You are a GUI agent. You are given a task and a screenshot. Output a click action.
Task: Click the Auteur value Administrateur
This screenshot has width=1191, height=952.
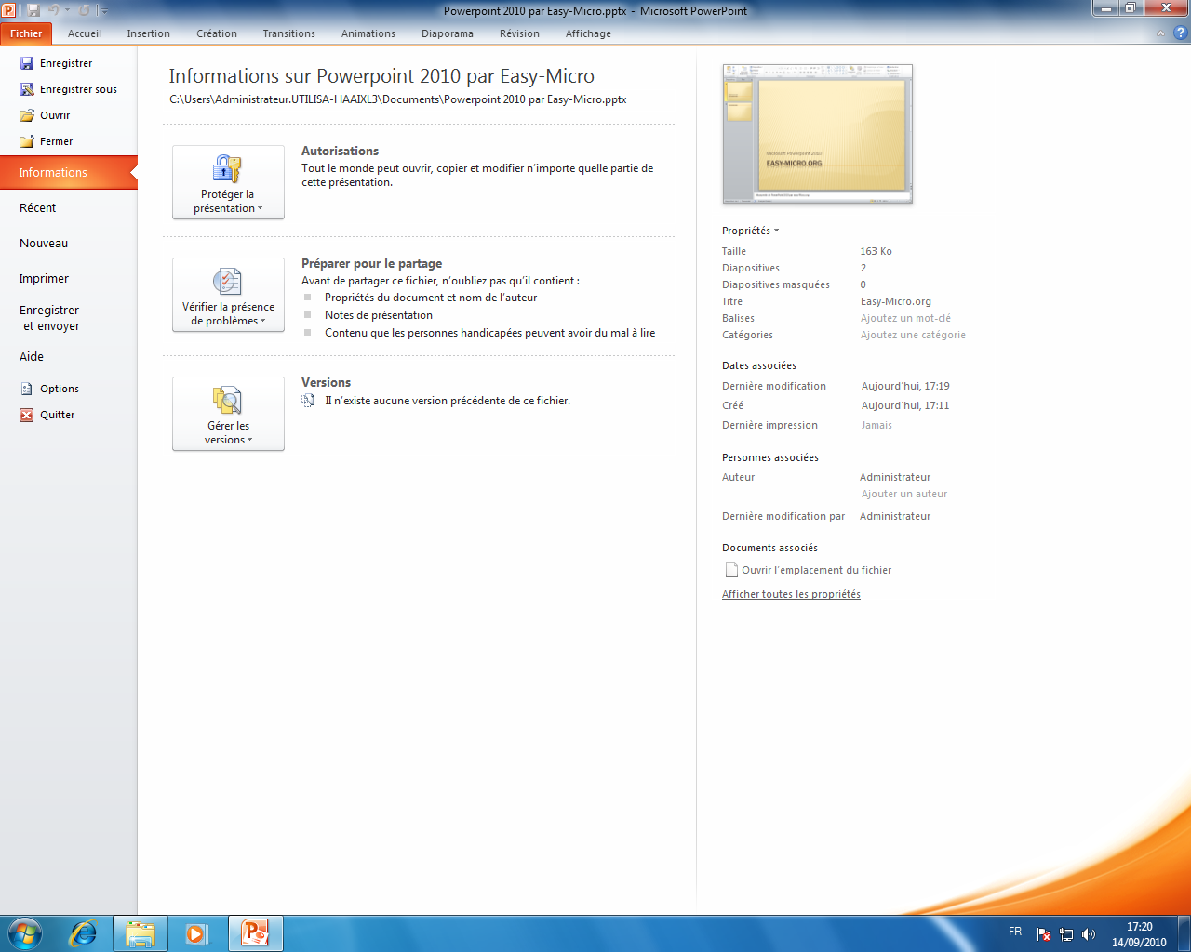(895, 477)
